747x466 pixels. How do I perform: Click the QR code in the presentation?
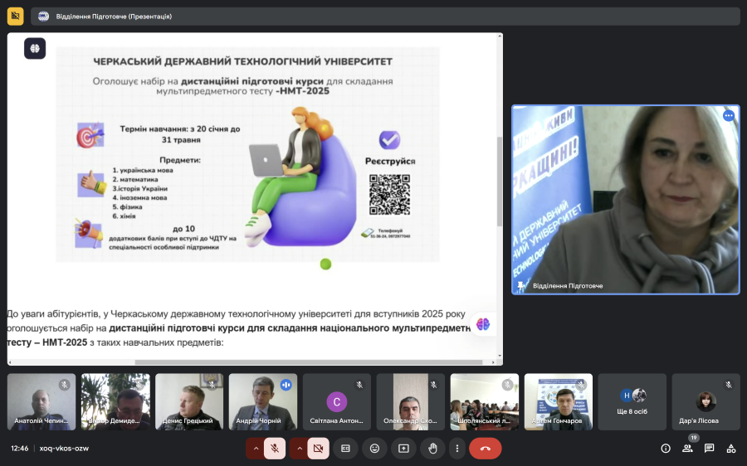pyautogui.click(x=389, y=194)
